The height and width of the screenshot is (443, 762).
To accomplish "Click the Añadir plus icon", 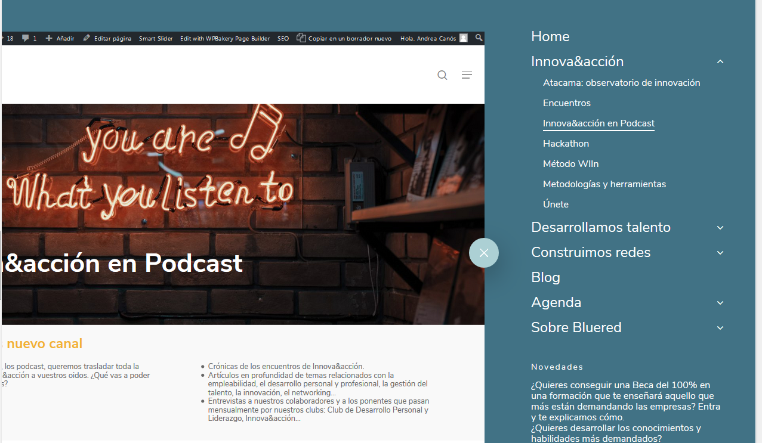I will click(49, 38).
